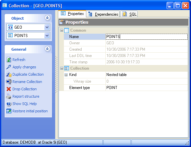
Task: Click the Drop Collection link
Action: coord(24,89)
